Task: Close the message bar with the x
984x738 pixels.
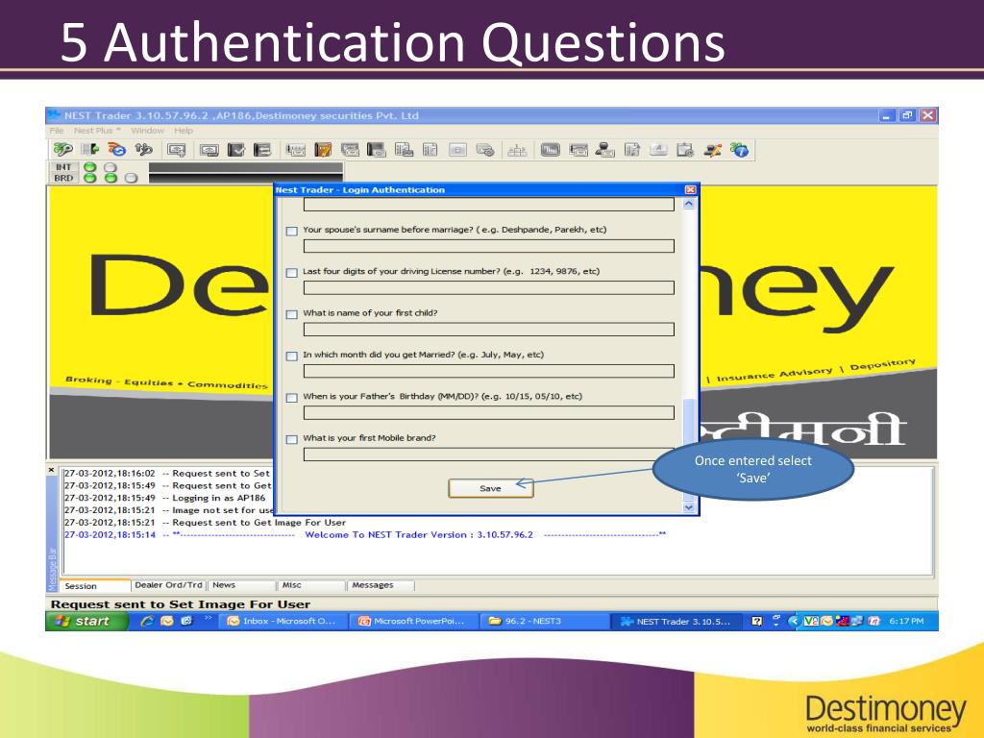Action: [52, 469]
